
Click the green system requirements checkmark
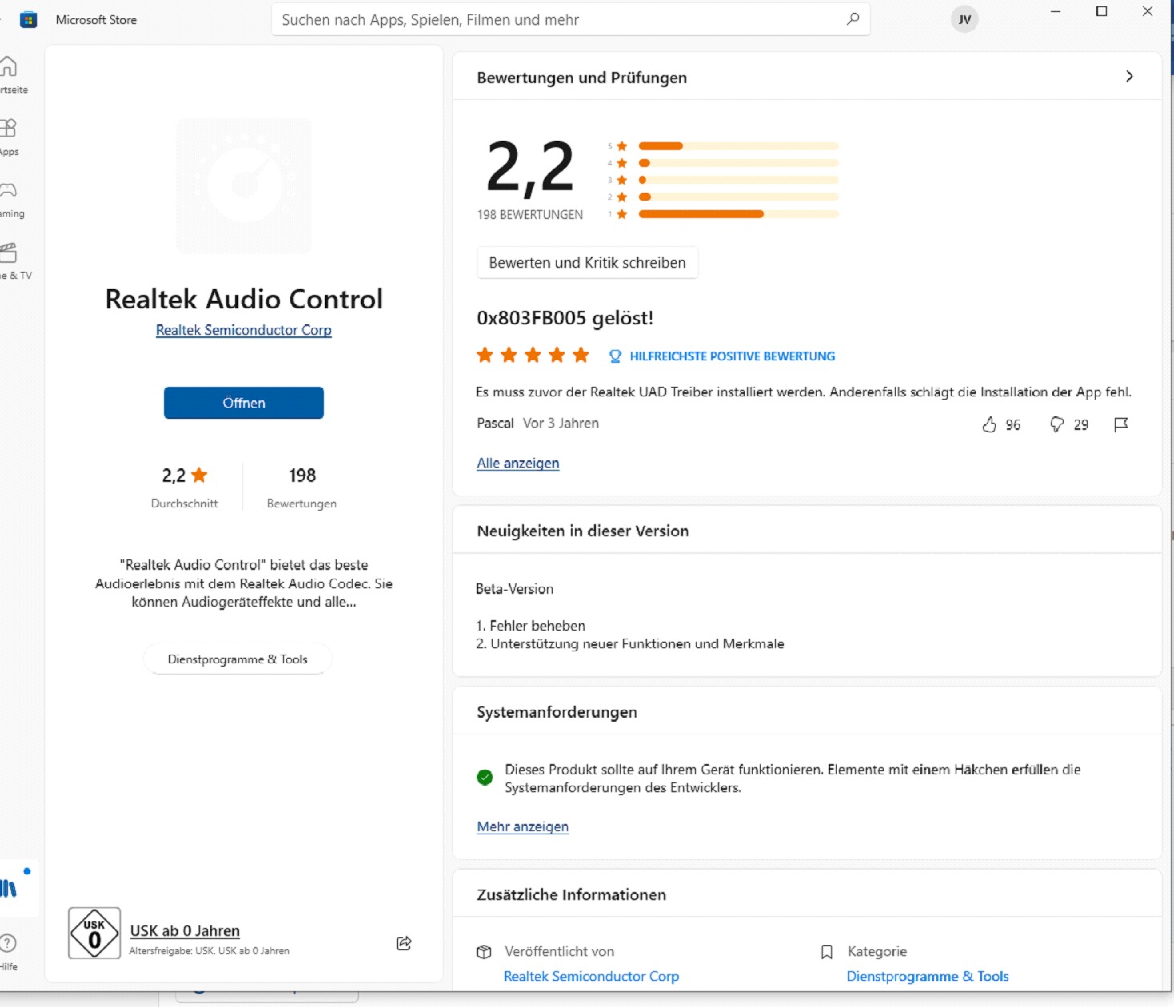485,777
